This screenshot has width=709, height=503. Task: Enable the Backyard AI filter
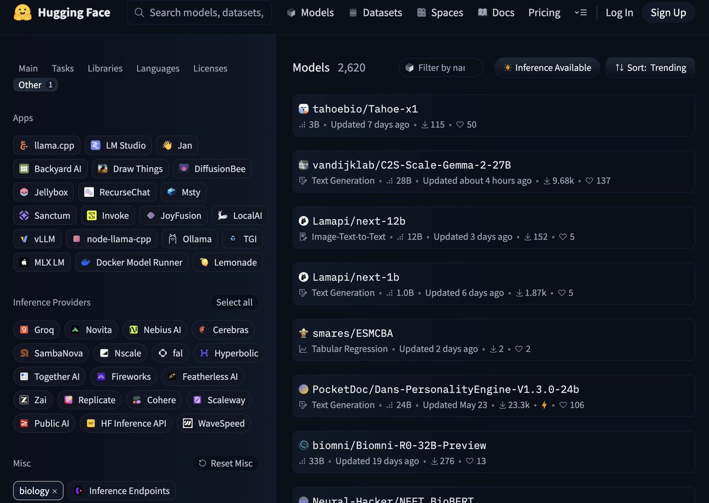click(x=50, y=168)
